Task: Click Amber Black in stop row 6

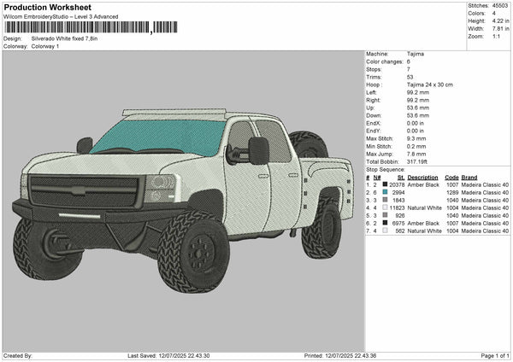Action: click(423, 223)
